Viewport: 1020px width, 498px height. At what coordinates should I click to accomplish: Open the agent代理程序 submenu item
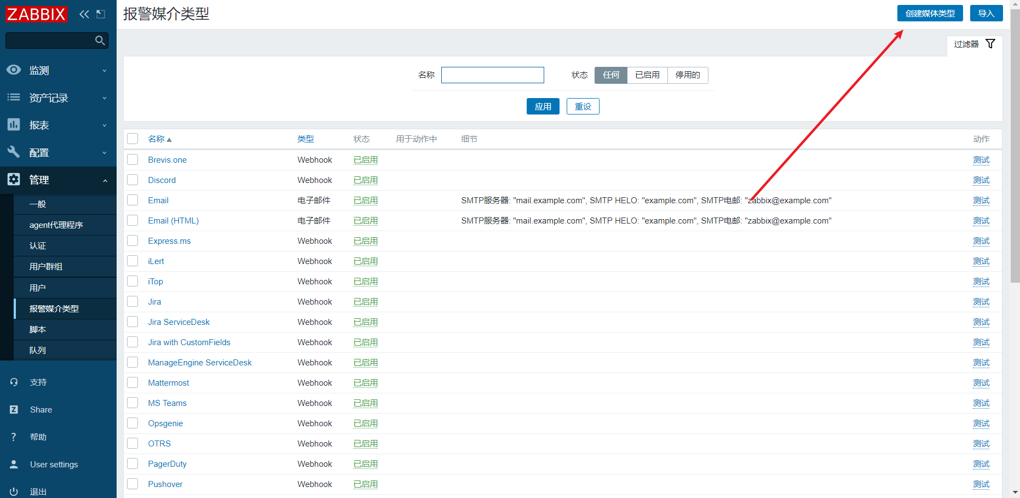[65, 225]
